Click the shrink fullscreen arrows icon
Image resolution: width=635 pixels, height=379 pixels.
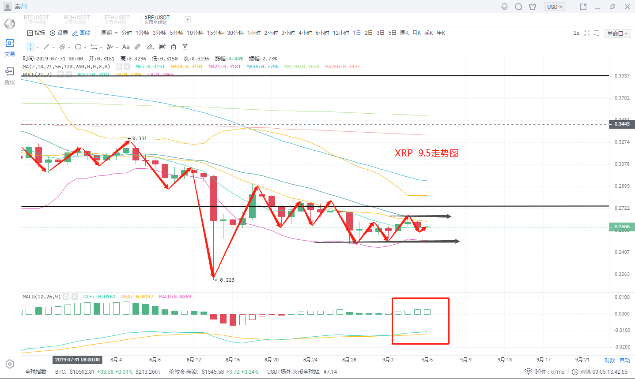587,33
